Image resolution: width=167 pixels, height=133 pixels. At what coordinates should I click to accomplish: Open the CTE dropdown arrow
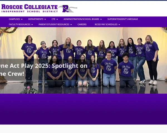coord(57,19)
